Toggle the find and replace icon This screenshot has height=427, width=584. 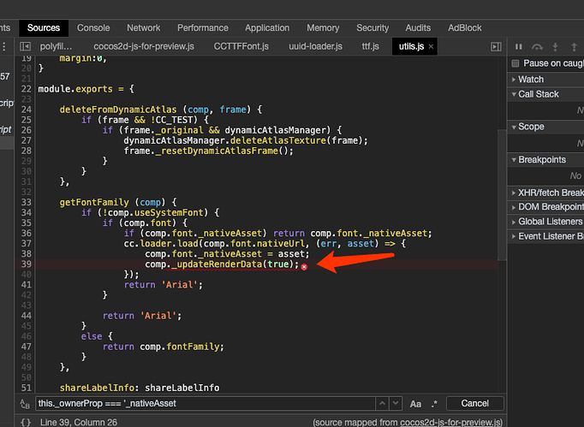25,404
